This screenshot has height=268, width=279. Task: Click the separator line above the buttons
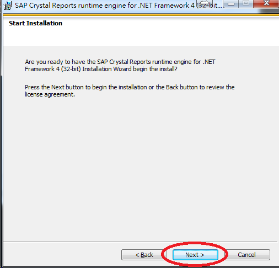click(141, 242)
